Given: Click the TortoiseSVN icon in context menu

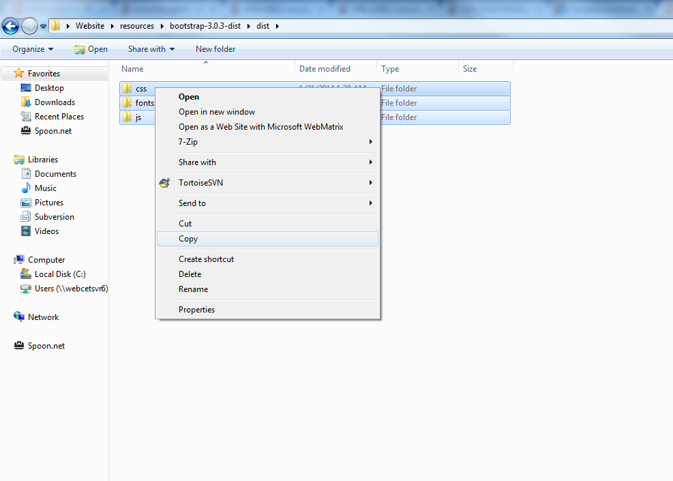Looking at the screenshot, I should (164, 183).
